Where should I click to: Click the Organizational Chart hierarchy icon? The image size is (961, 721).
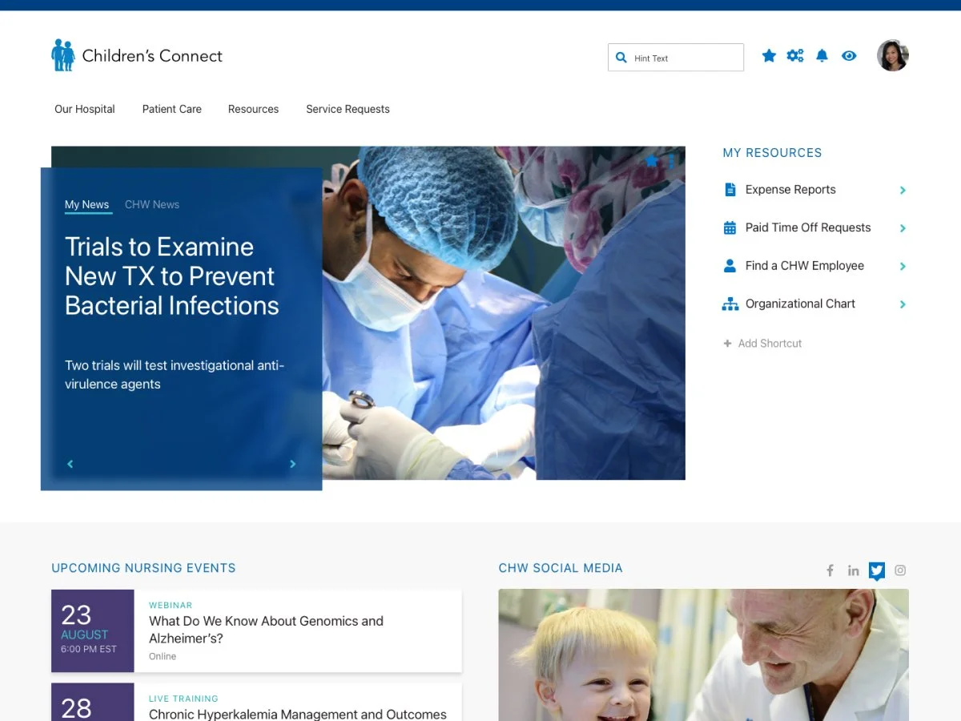pos(730,304)
